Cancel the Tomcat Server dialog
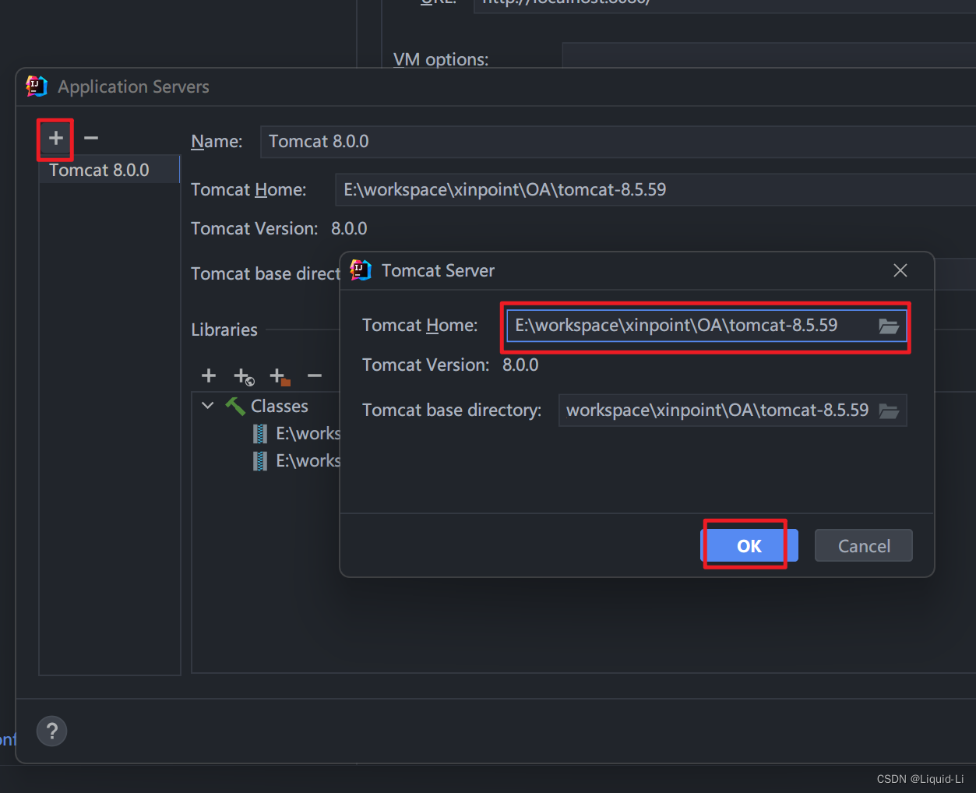 (864, 546)
